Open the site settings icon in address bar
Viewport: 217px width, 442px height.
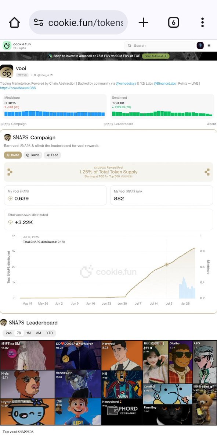[39, 22]
